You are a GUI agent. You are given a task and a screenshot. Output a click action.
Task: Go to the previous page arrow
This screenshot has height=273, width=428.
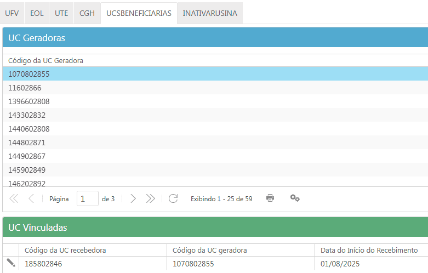pyautogui.click(x=31, y=198)
